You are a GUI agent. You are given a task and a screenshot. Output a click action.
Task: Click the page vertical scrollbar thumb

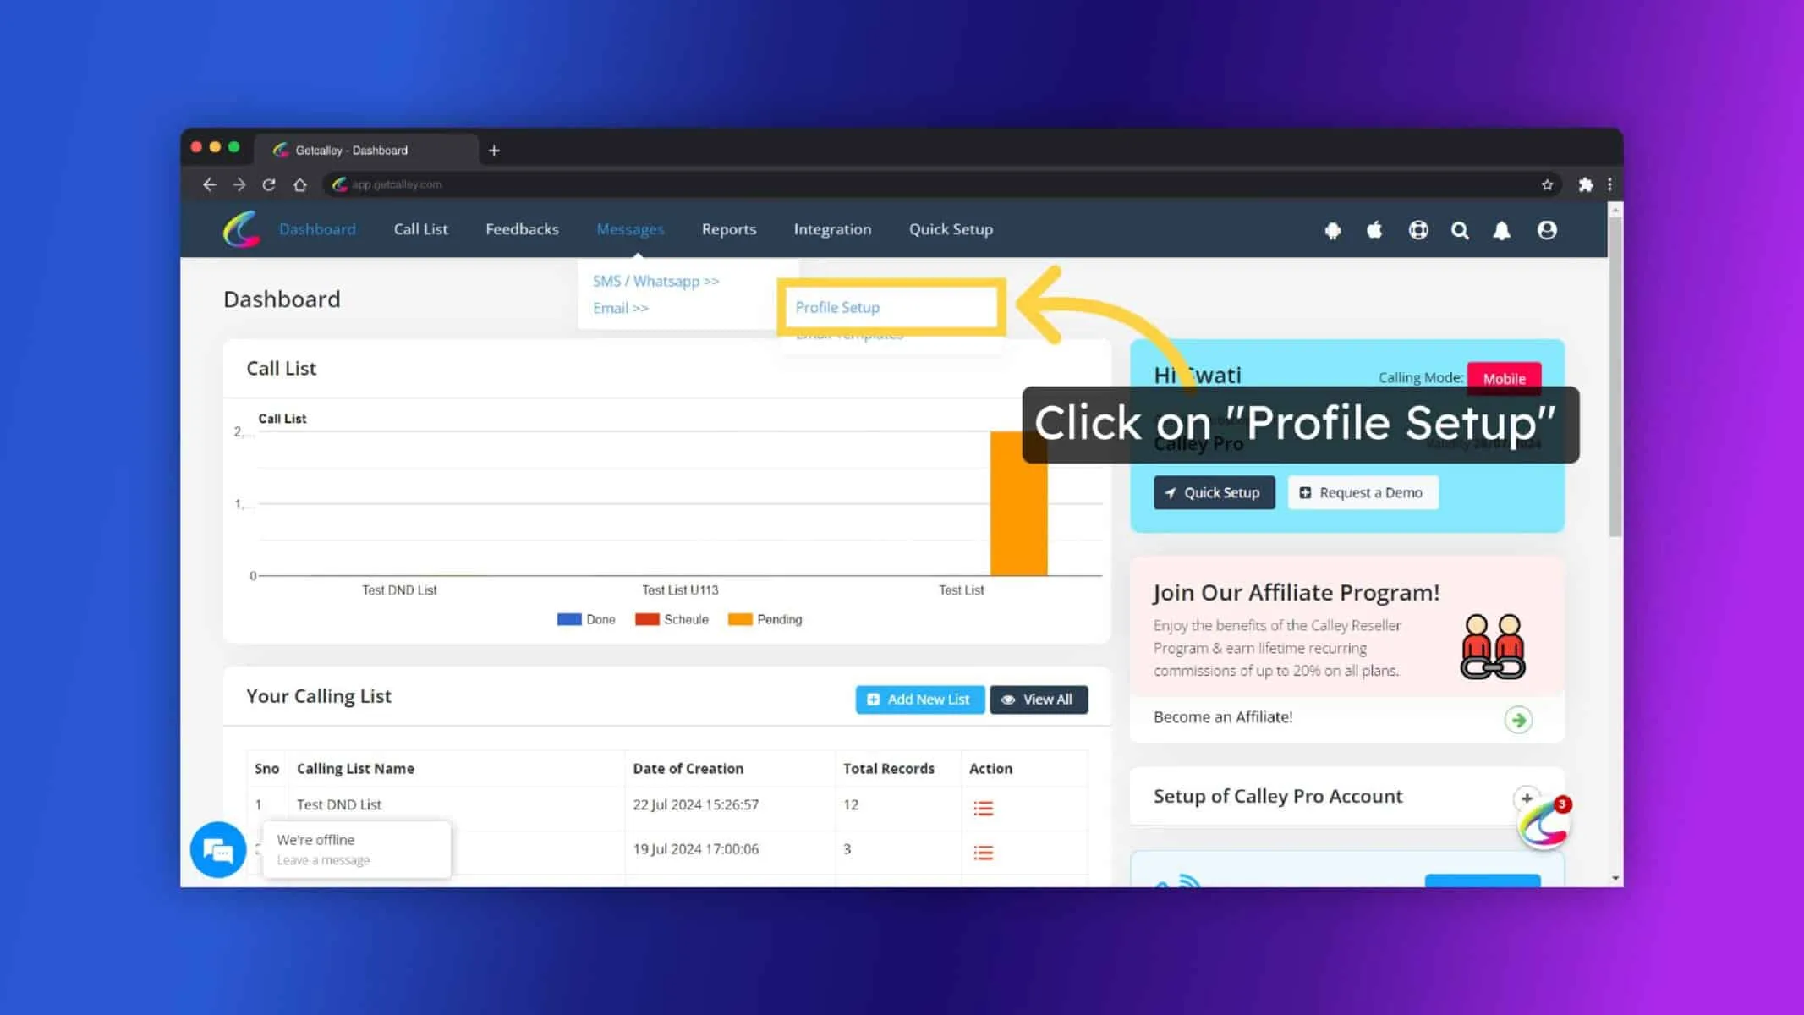pos(1615,377)
